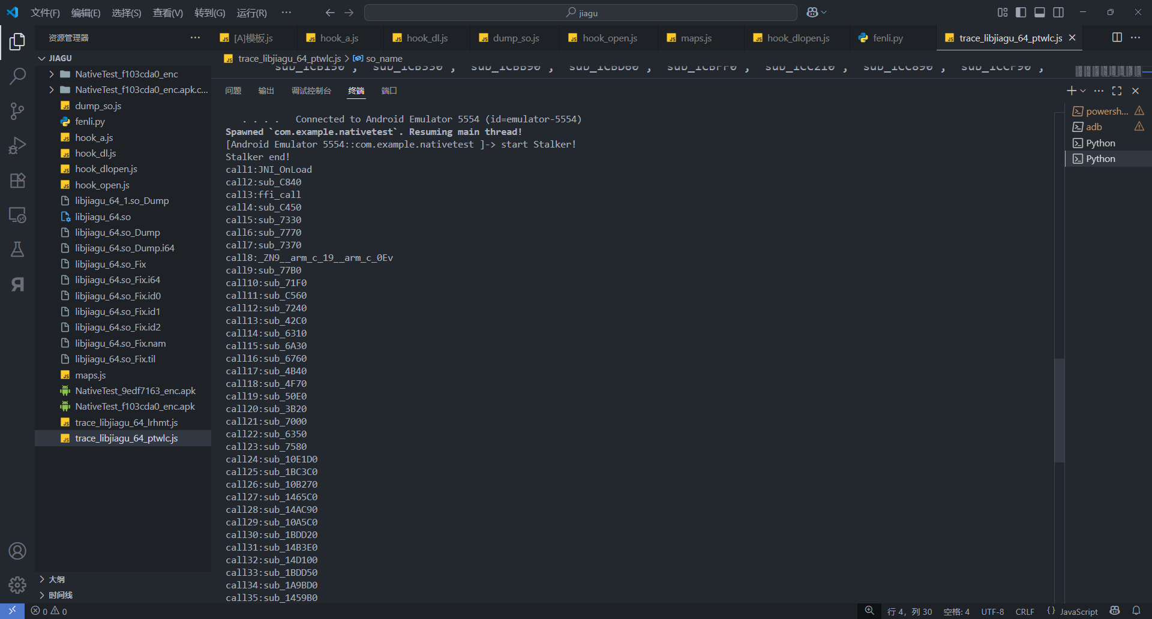Switch to the Output (输出) panel tab

[266, 91]
